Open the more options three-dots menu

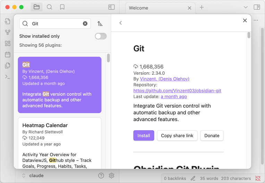point(256,20)
